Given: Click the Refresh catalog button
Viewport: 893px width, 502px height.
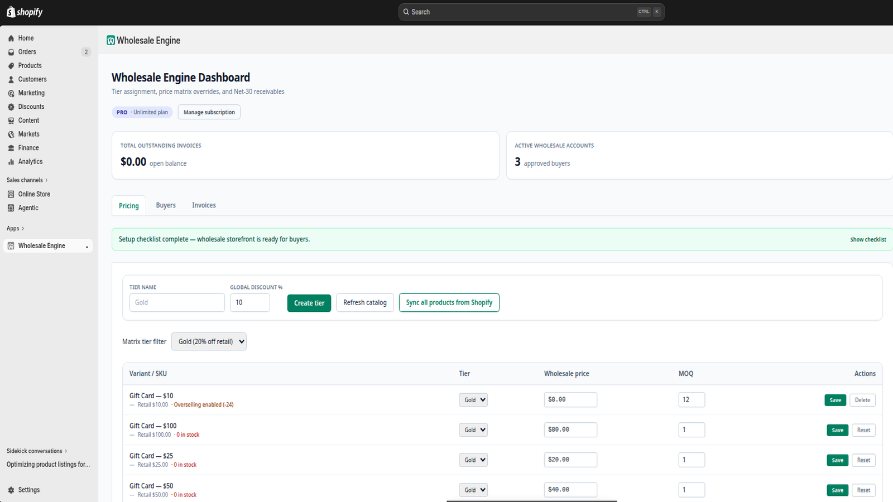Looking at the screenshot, I should pos(365,303).
